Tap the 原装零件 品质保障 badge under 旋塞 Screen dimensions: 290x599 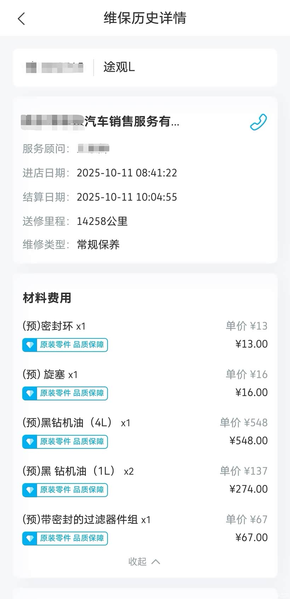(72, 393)
